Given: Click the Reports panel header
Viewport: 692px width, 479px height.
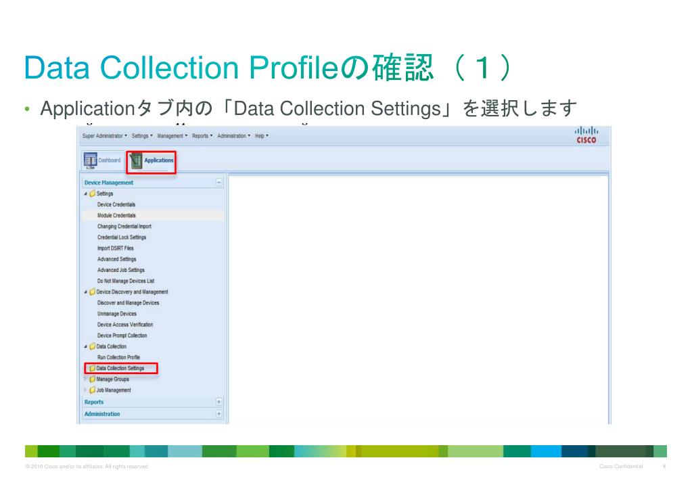Looking at the screenshot, I should [153, 402].
